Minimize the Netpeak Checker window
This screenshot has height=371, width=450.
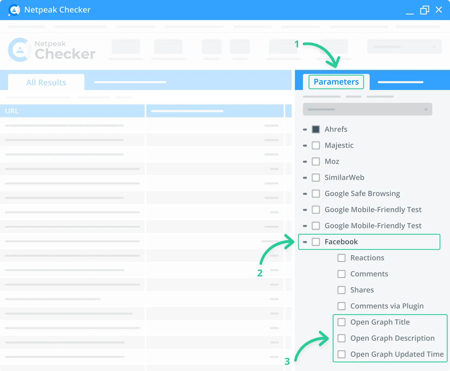[x=410, y=13]
